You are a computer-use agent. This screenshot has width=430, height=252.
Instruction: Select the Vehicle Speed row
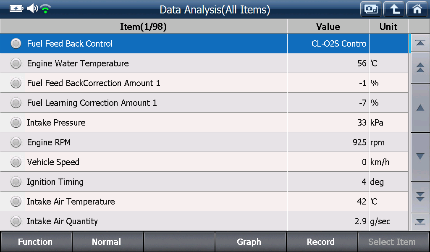(x=204, y=162)
